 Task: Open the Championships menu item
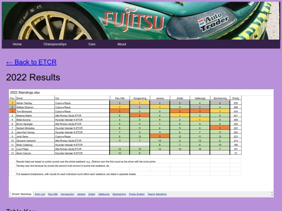click(x=55, y=44)
